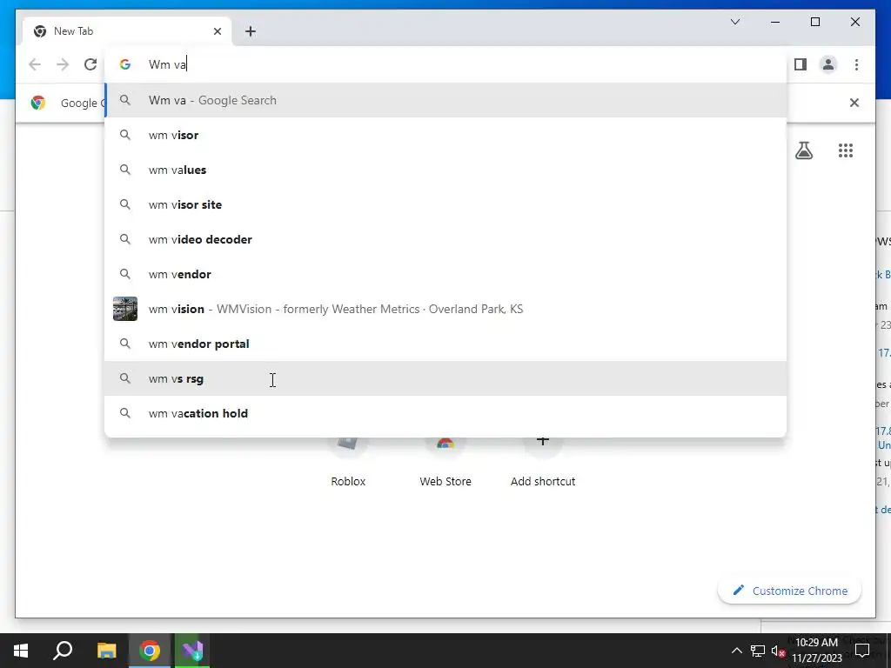Go back with the back arrow

(35, 64)
